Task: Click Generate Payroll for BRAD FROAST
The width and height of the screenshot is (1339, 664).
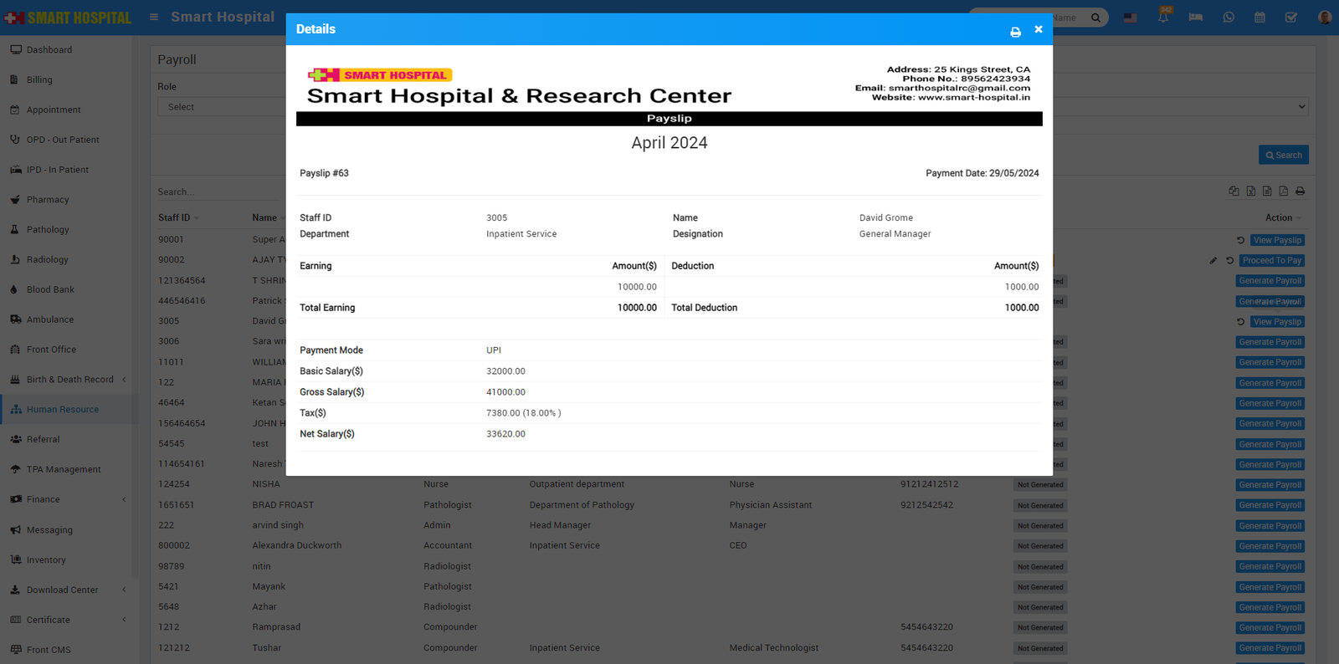Action: coord(1270,505)
